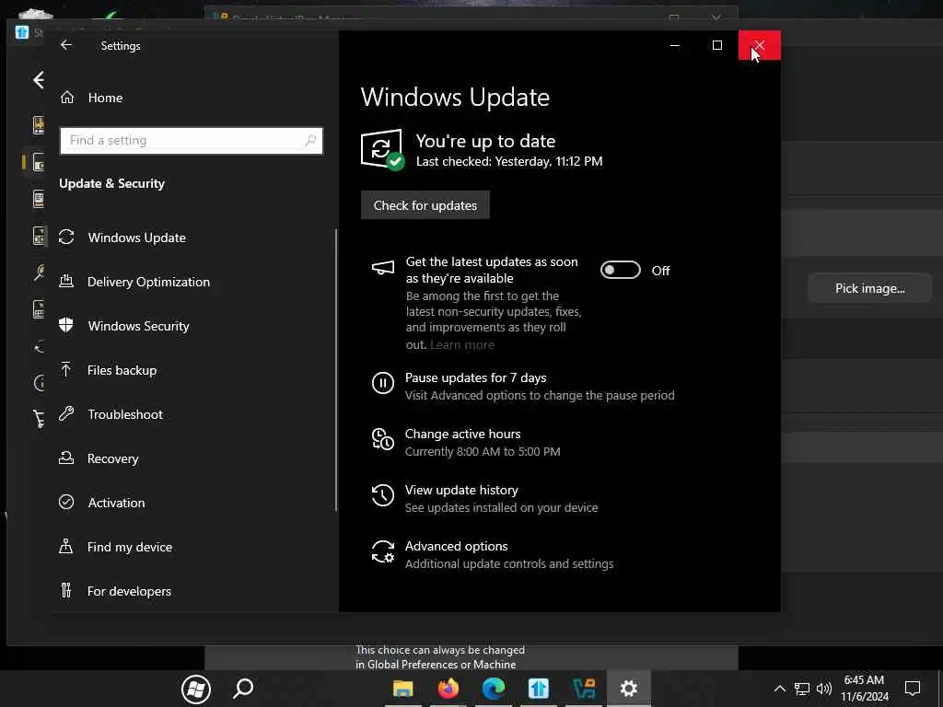Click the VirtualBox icon in taskbar
This screenshot has height=707, width=943.
tap(584, 689)
